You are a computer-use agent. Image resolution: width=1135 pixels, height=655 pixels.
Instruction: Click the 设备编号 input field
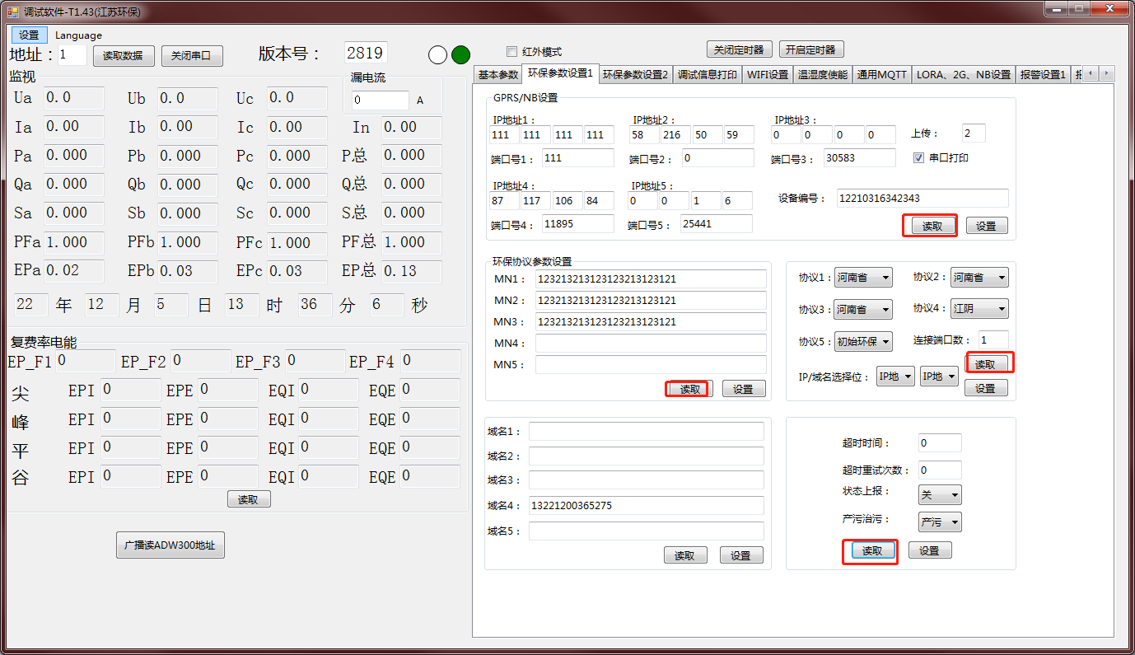pos(922,198)
